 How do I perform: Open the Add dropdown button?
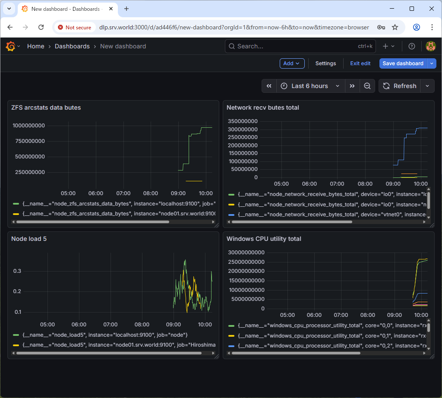(x=292, y=63)
